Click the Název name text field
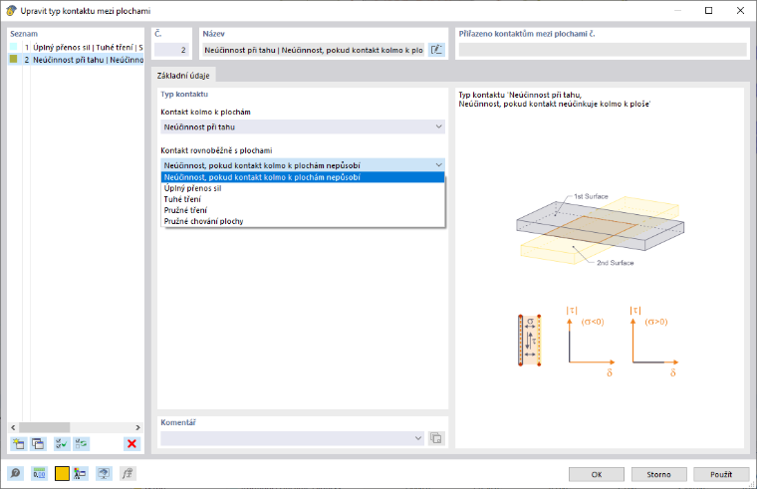 click(x=314, y=50)
